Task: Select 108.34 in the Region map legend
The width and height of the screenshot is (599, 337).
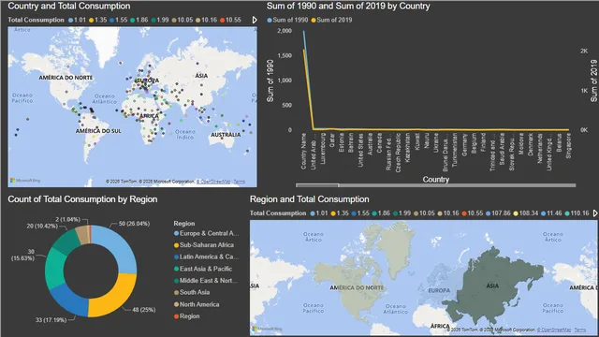Action: pyautogui.click(x=526, y=213)
